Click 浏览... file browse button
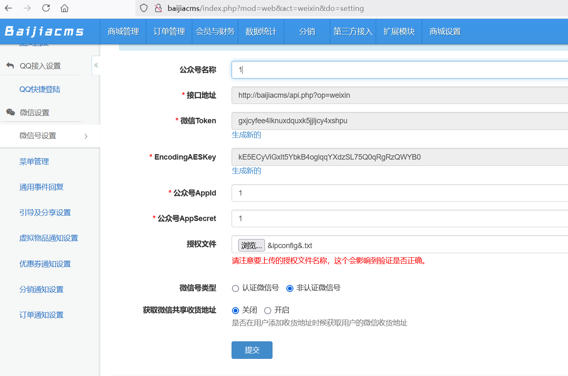The image size is (568, 376). 251,245
